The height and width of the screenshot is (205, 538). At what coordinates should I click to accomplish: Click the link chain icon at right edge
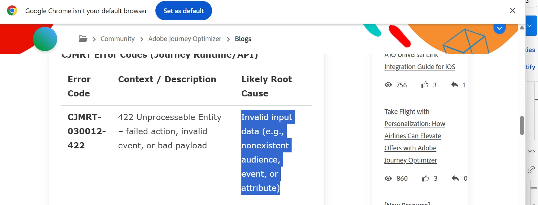point(531,169)
